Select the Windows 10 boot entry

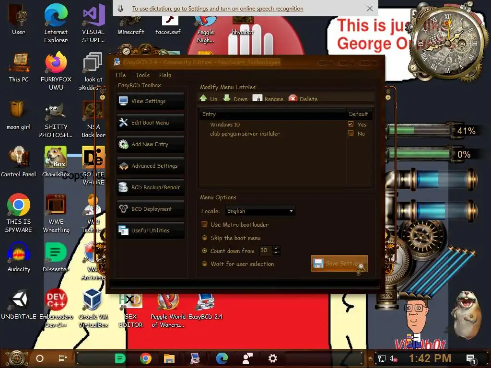point(225,125)
